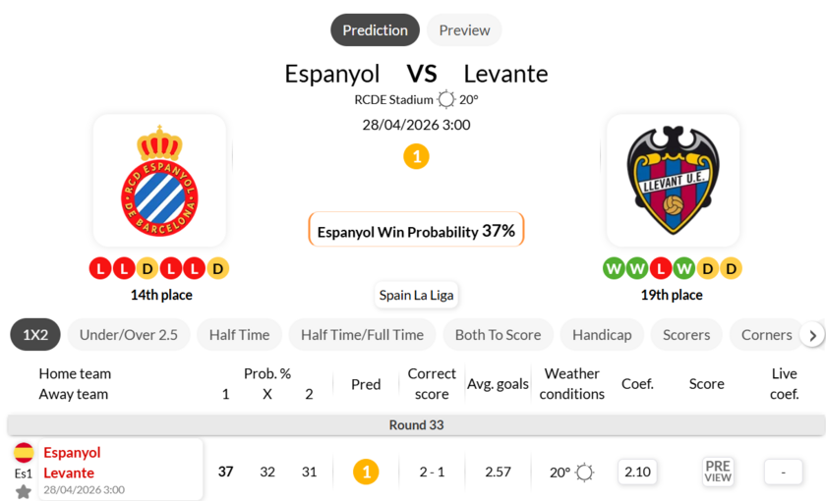Click the sunny weather icon near RCDE Stadium
The height and width of the screenshot is (501, 826).
[446, 99]
